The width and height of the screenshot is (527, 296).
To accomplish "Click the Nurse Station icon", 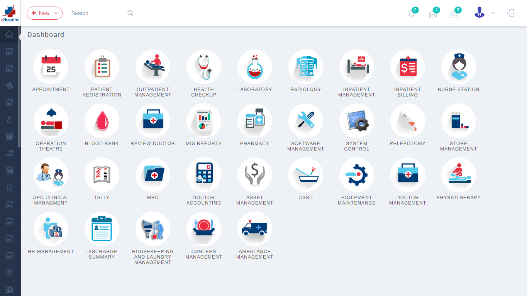I will pos(459,67).
